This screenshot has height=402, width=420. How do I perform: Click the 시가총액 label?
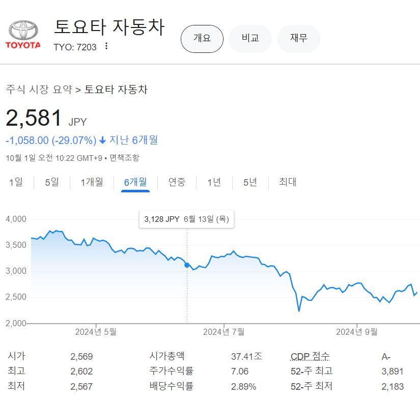(167, 356)
